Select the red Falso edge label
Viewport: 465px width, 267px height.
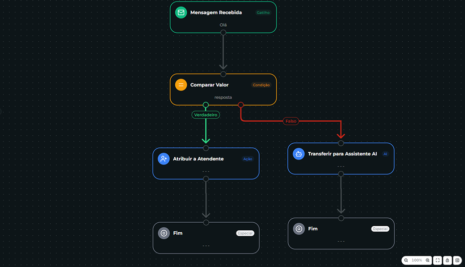click(x=291, y=121)
